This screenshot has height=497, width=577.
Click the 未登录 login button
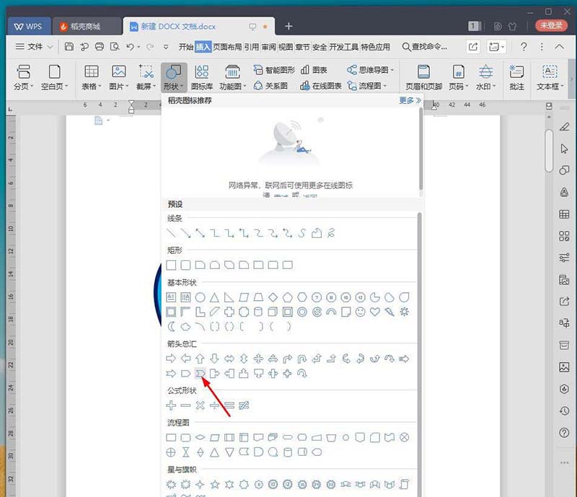551,24
